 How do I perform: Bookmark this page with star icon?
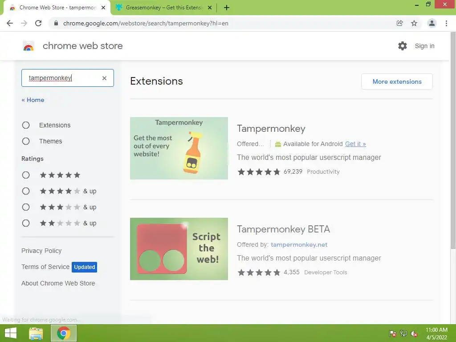click(x=414, y=23)
